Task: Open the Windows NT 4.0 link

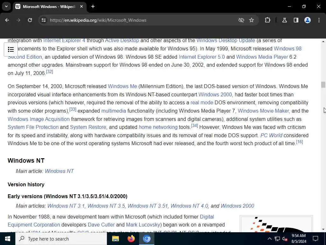Action: [x=189, y=206]
